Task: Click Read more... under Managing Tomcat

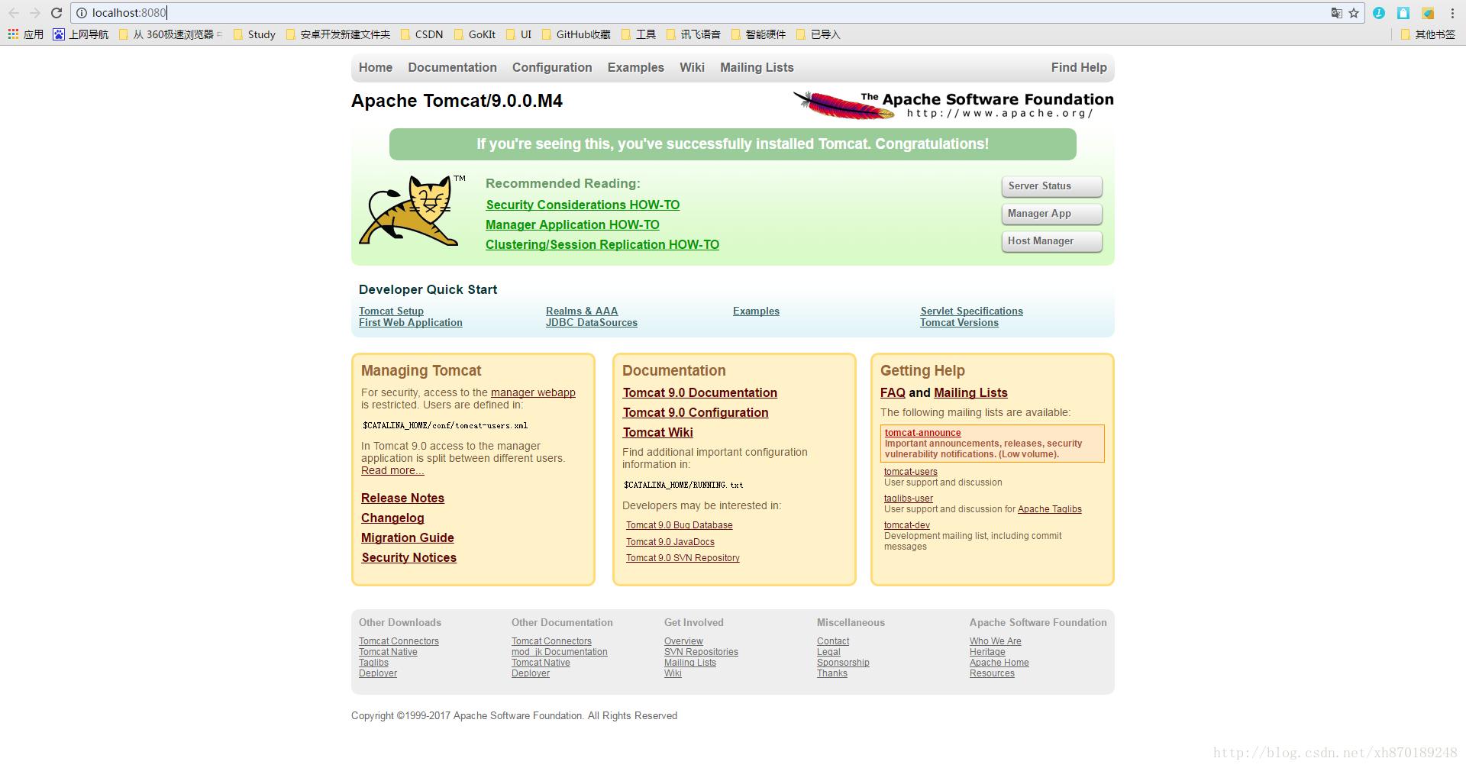Action: (x=392, y=470)
